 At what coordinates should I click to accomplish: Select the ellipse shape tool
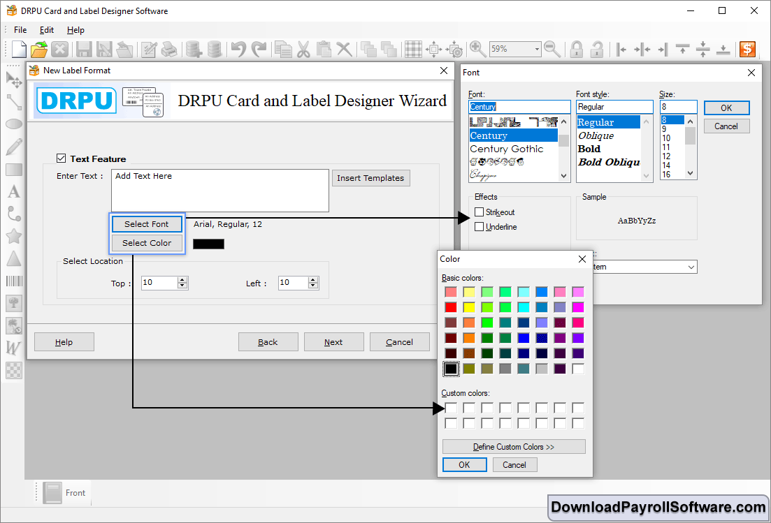(x=14, y=124)
